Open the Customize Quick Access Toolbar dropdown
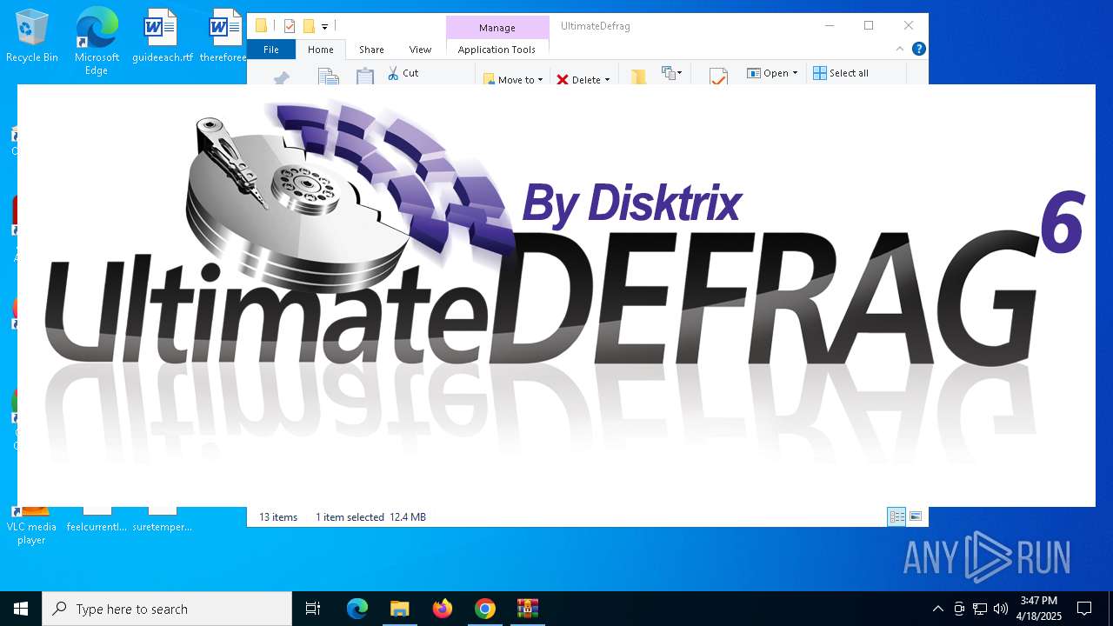The height and width of the screenshot is (626, 1113). (x=324, y=27)
